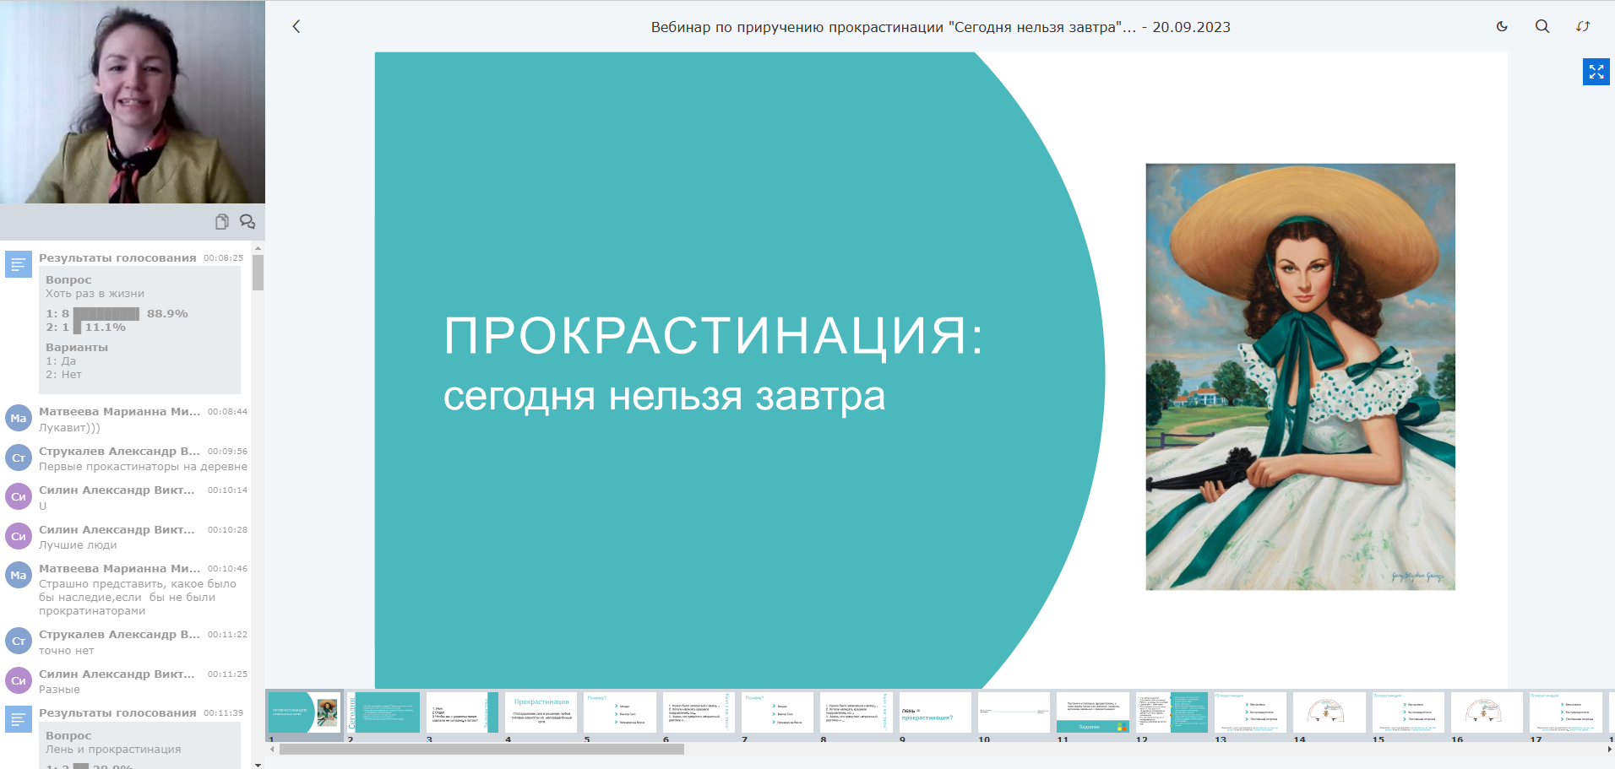Select slide thumbnail 5

point(620,712)
